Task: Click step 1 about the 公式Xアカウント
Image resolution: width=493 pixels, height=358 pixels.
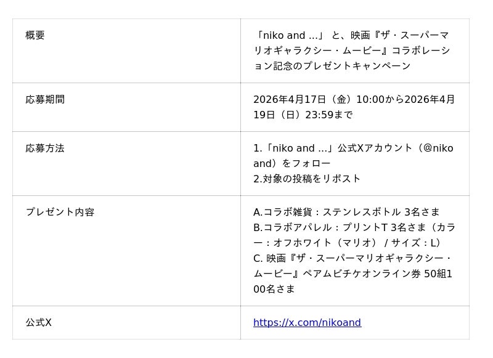Action: [353, 148]
